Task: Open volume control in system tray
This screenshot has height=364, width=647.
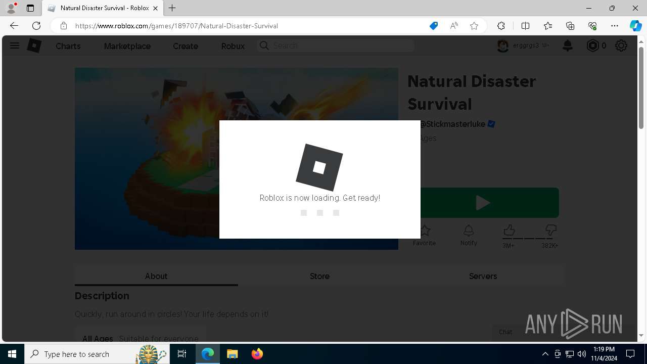Action: (582, 354)
